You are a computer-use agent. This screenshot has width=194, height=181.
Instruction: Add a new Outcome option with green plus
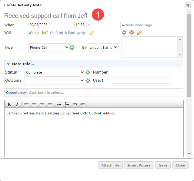click(x=88, y=81)
